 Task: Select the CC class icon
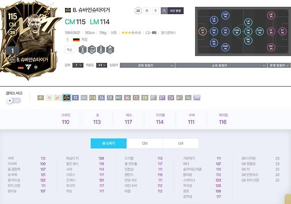pyautogui.click(x=136, y=98)
